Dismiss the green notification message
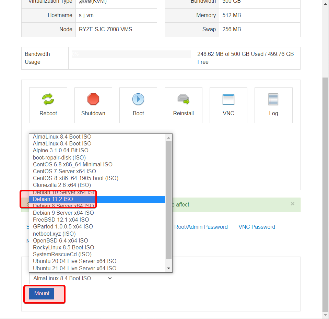Screen dimensions: 329x319 click(x=292, y=204)
